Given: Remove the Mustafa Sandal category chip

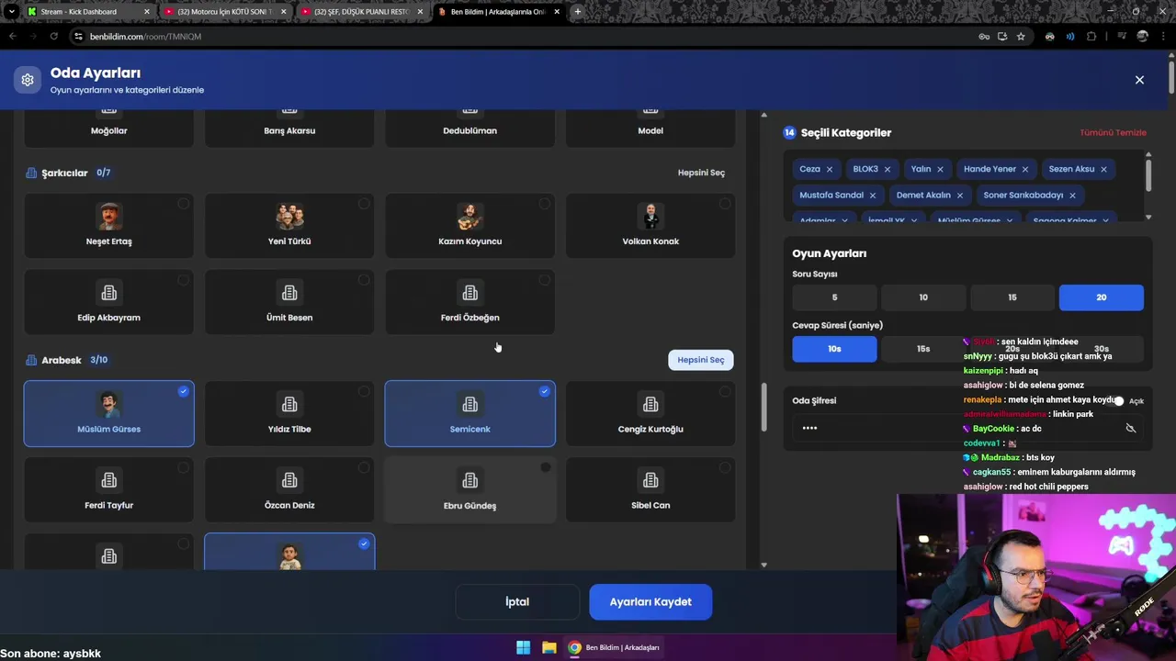Looking at the screenshot, I should (873, 195).
